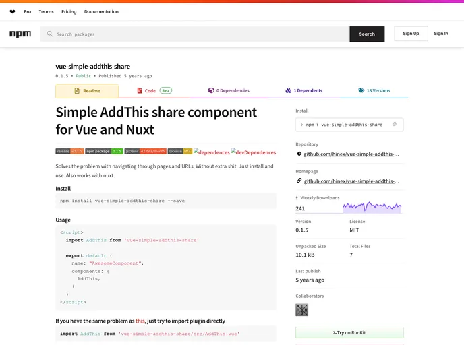Open the collaborator avatar thumbnail
Image resolution: width=464 pixels, height=345 pixels.
[302, 310]
